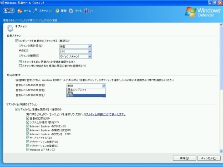Restore down the Windows Defender window
223x167 pixels.
(x=215, y=3)
